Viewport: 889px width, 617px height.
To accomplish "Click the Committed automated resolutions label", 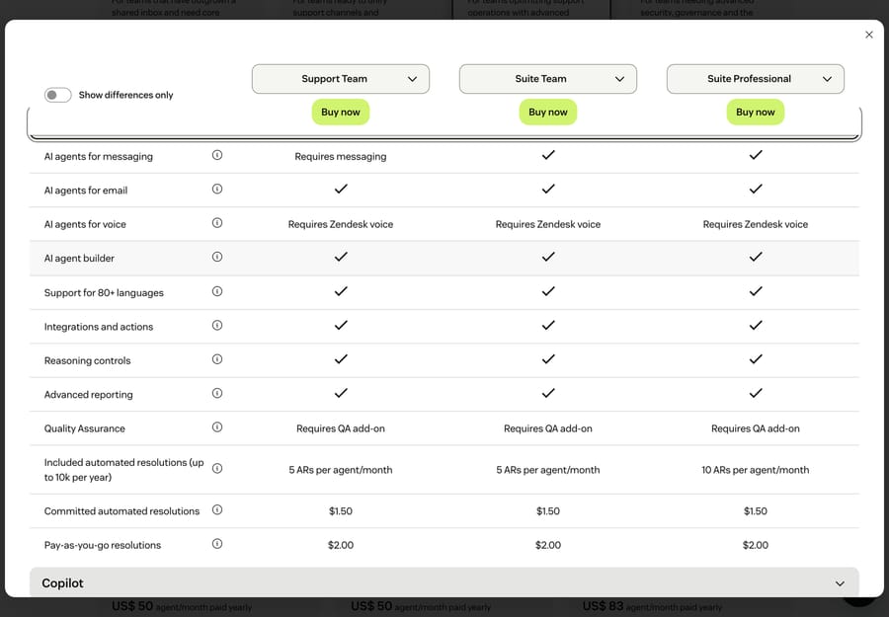I will tap(121, 511).
